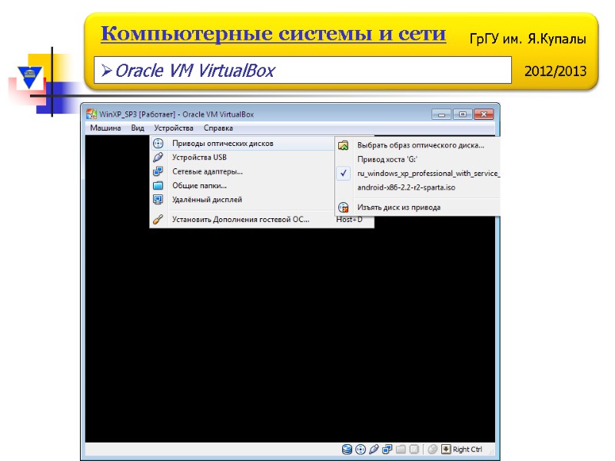Click the Right Ctrl host key label

click(x=467, y=449)
